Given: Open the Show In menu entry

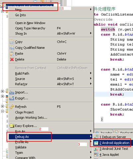Looking at the screenshot, I should click(51, 33).
